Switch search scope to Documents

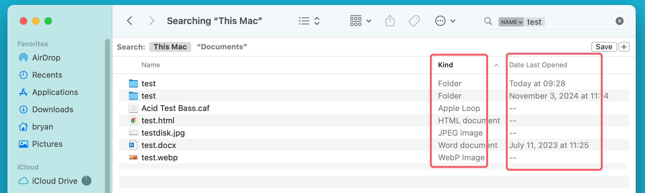tap(222, 47)
